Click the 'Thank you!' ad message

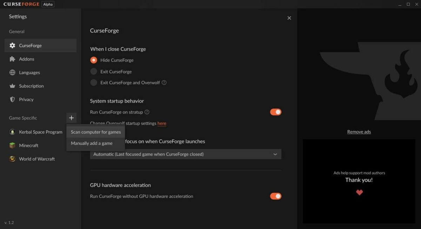(359, 180)
